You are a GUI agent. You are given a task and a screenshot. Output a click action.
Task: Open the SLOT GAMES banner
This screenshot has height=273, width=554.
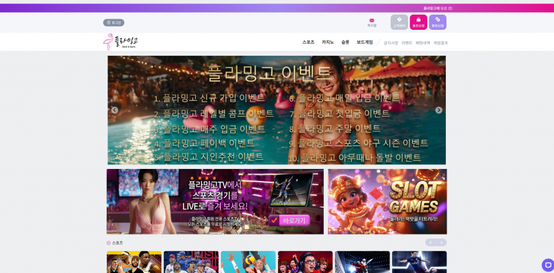(x=387, y=201)
